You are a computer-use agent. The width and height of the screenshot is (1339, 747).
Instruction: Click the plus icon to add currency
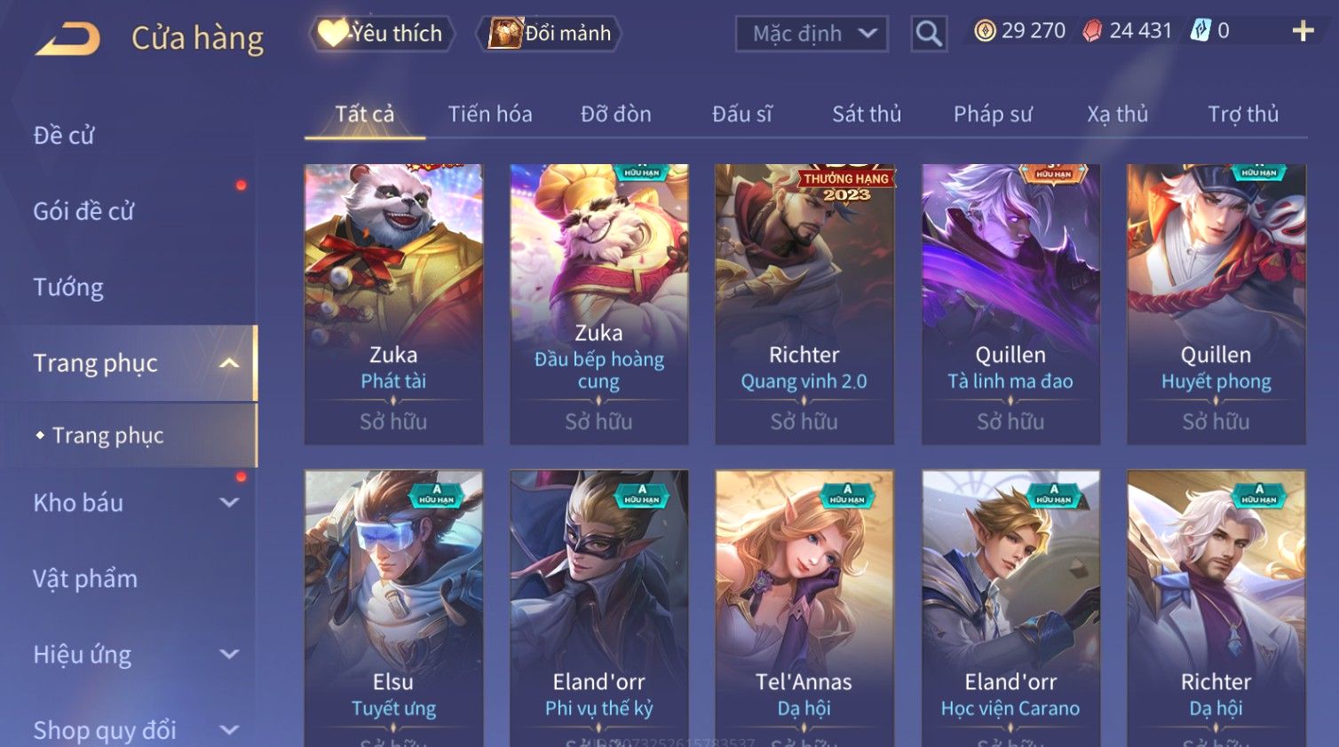pos(1303,31)
